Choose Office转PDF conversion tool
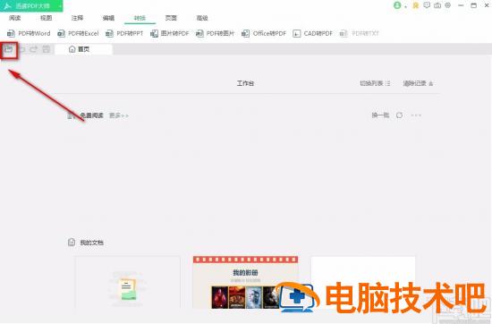This screenshot has width=492, height=324. pyautogui.click(x=264, y=33)
